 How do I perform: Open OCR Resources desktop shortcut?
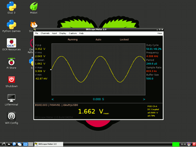tap(11, 44)
